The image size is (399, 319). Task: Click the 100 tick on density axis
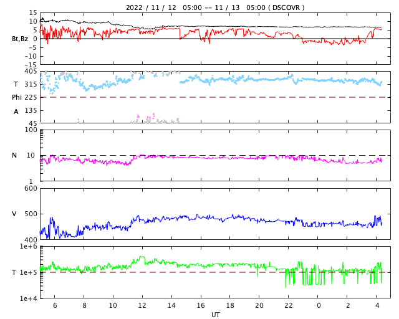click(31, 130)
